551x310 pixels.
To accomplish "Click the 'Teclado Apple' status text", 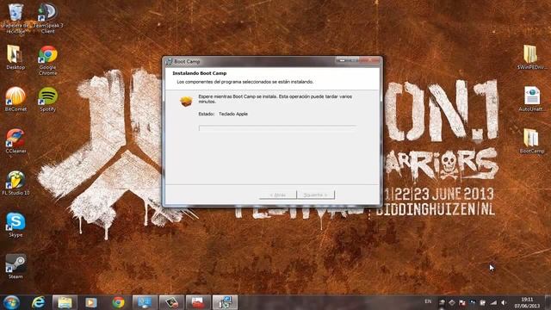I will [x=233, y=114].
